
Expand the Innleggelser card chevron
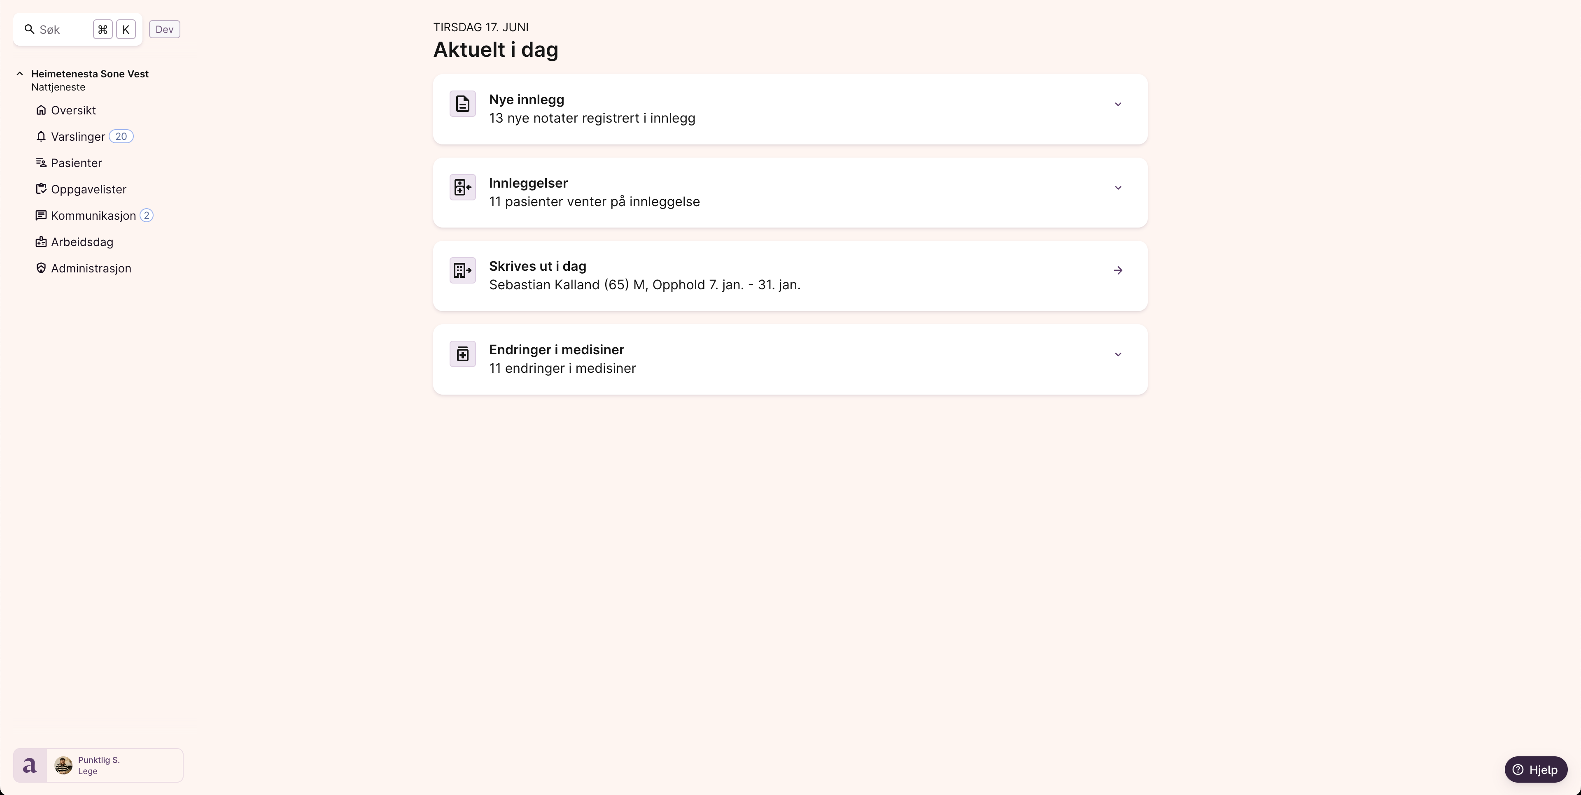(1118, 188)
